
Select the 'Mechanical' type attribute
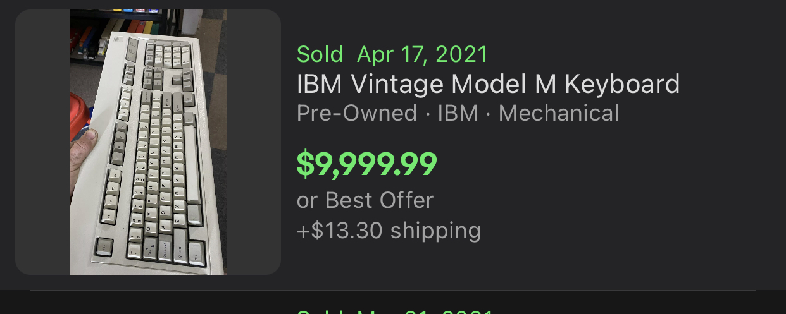pos(558,113)
